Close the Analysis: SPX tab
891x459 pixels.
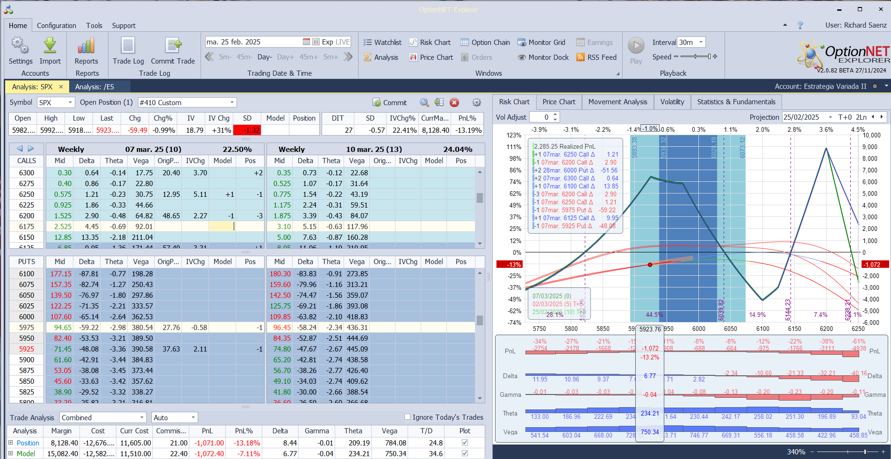click(61, 86)
